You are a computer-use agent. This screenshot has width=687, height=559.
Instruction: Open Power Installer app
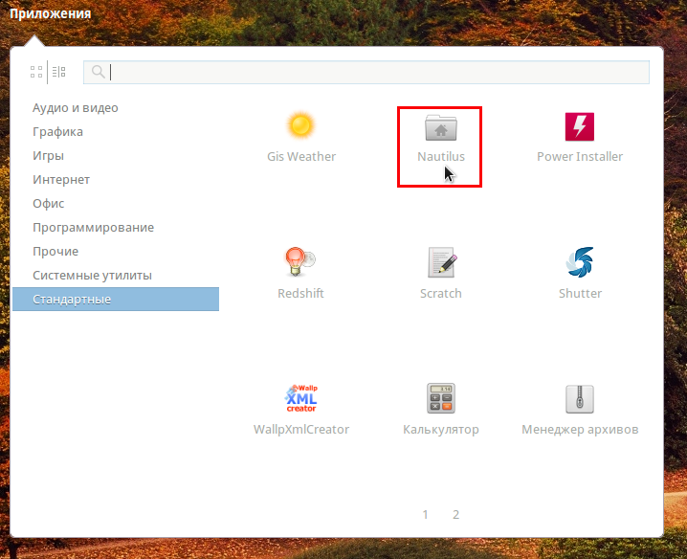580,137
